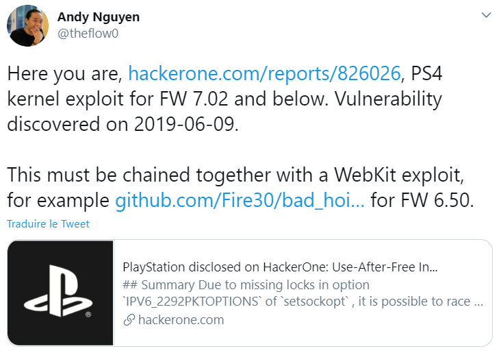Click the @theflow0 handle
Image resolution: width=499 pixels, height=355 pixels.
[88, 33]
